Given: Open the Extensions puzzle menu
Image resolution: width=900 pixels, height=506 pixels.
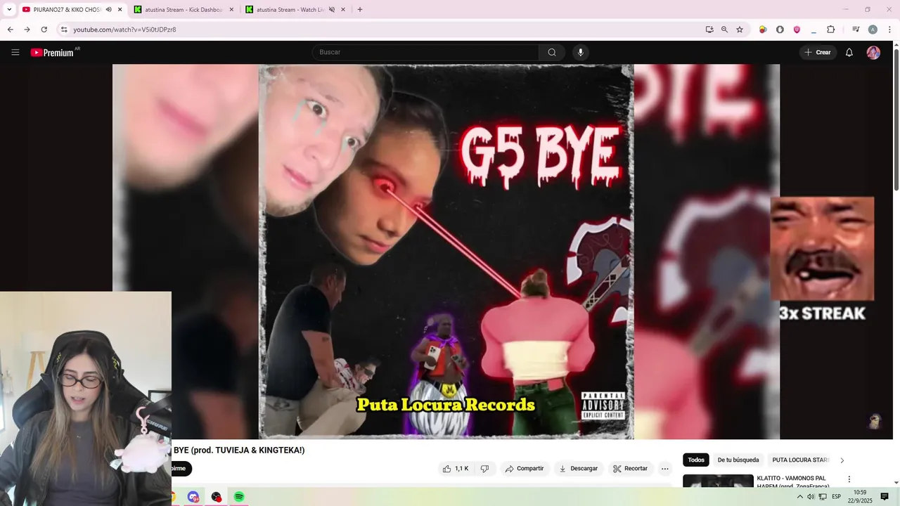Looking at the screenshot, I should (830, 30).
